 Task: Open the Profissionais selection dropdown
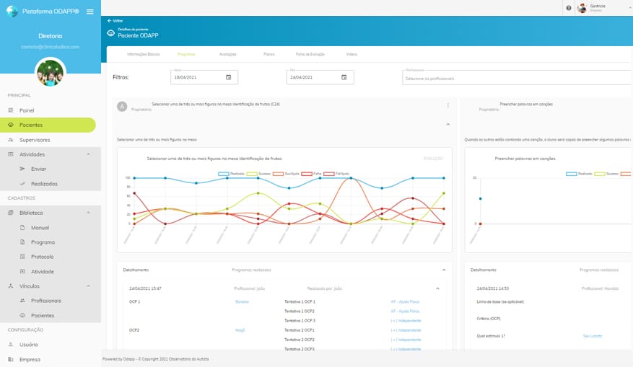[515, 78]
